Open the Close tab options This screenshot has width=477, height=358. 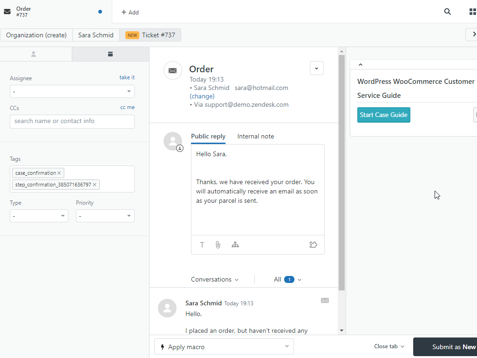tap(389, 346)
